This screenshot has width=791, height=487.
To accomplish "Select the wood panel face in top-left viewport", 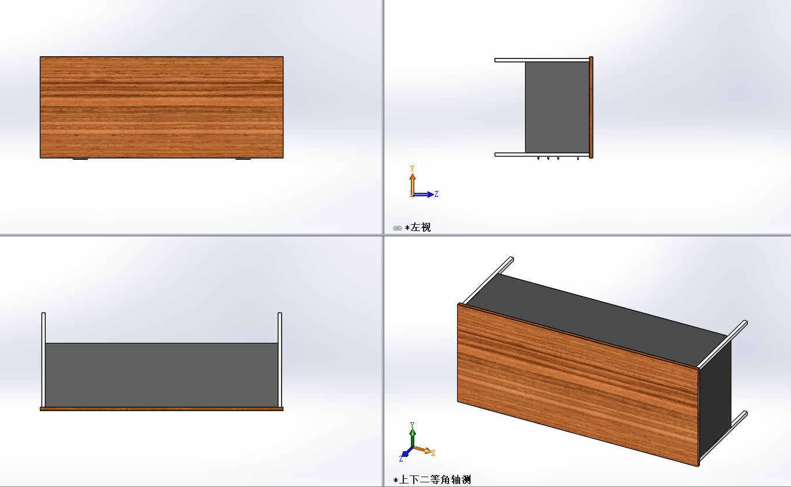I will (161, 107).
